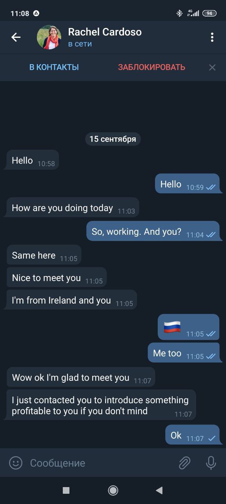Open Rachel Cardoso's profile photo
This screenshot has width=226, height=504.
click(49, 37)
